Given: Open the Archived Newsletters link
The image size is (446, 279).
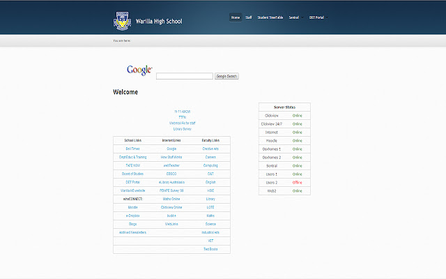Looking at the screenshot, I should 133,232.
